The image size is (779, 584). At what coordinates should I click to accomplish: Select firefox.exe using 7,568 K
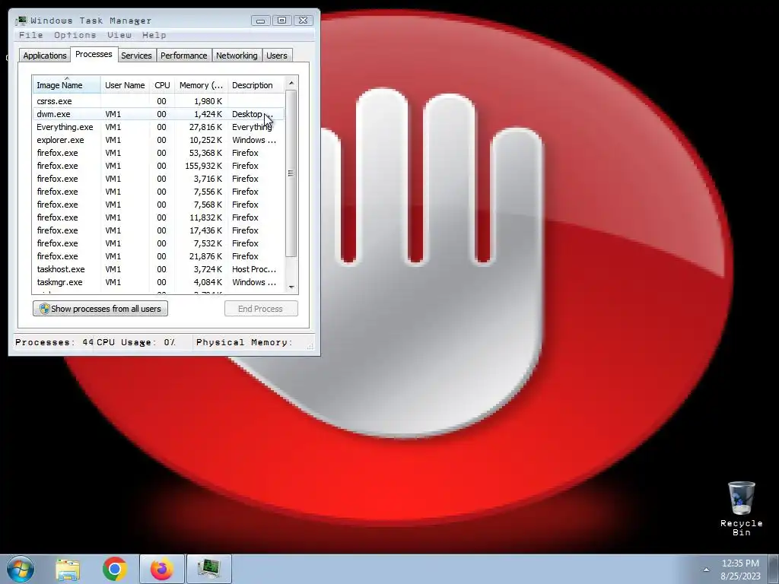[159, 204]
